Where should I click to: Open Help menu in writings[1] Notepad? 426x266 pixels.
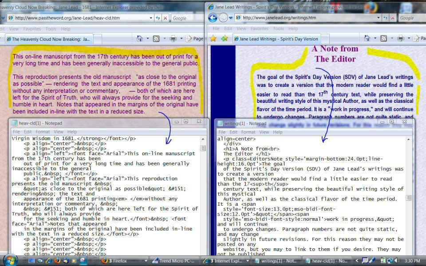pos(278,132)
